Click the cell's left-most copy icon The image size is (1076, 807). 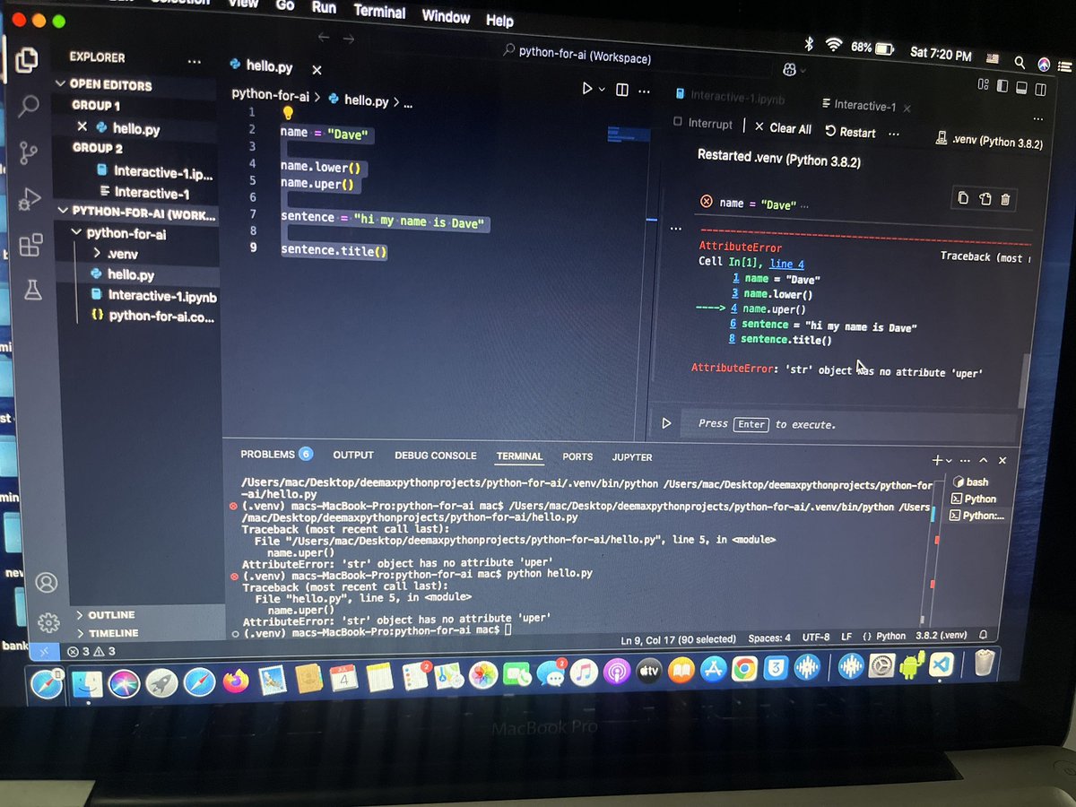[963, 198]
